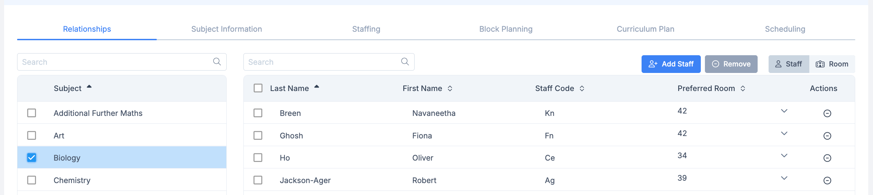Click the remove icon for Breen row
Screen dimensions: 873x195
827,113
